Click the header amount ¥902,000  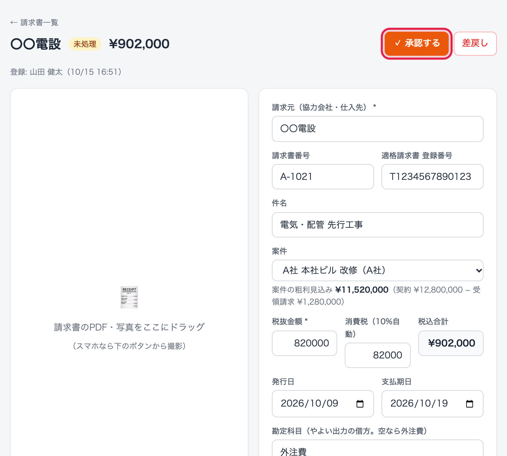[139, 44]
